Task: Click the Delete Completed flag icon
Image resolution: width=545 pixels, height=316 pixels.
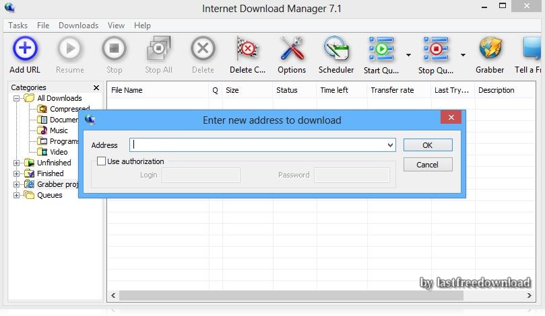Action: (247, 48)
